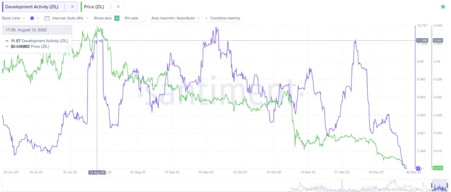Screen dimensions: 451x192
Task: Expand the Style: Line dropdown
Action: click(14, 18)
